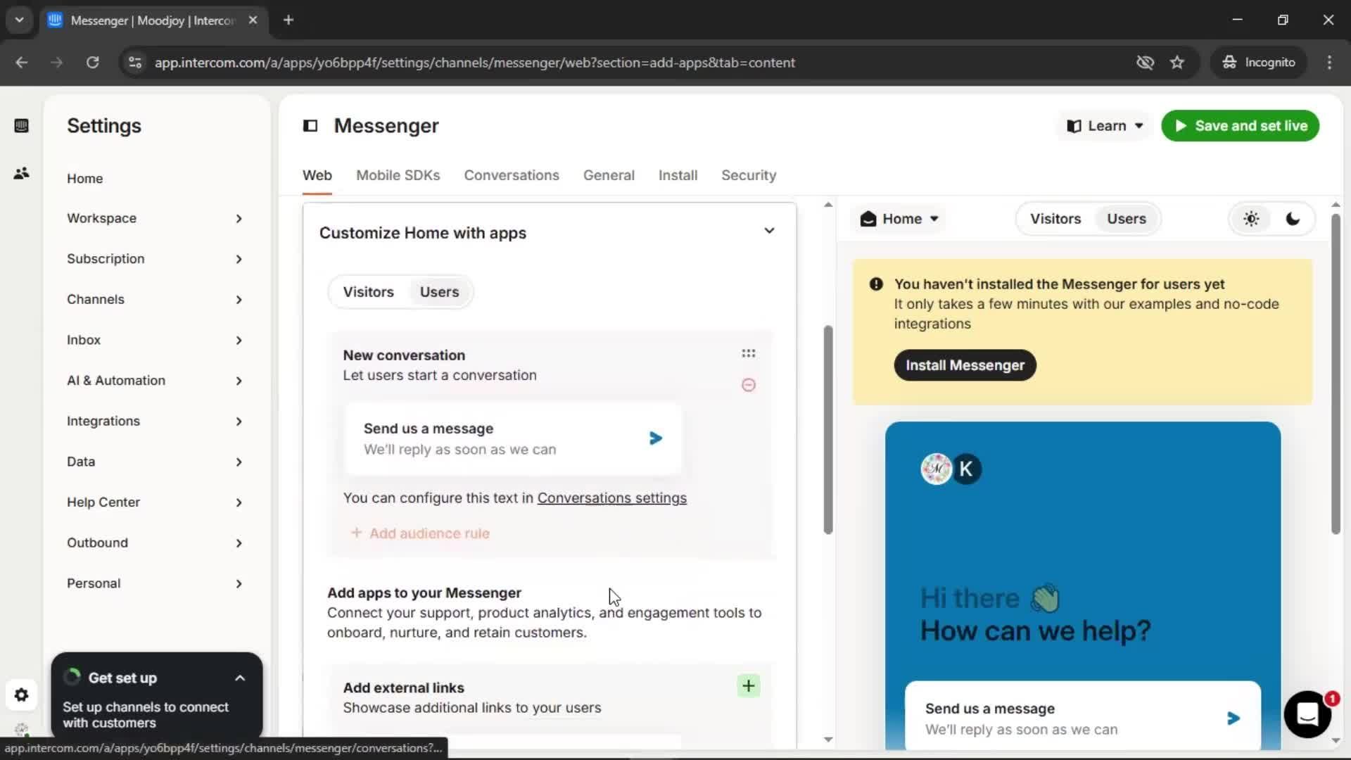The width and height of the screenshot is (1351, 760).
Task: Go to Home in the Settings sidebar
Action: (x=85, y=179)
